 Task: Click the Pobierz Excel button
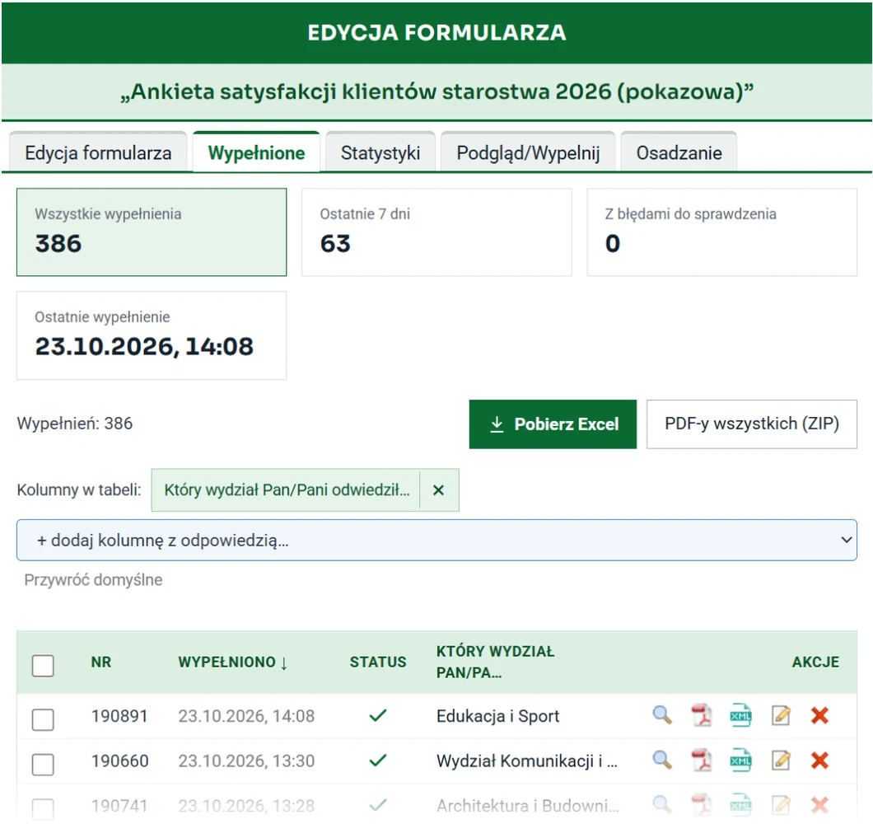[553, 424]
